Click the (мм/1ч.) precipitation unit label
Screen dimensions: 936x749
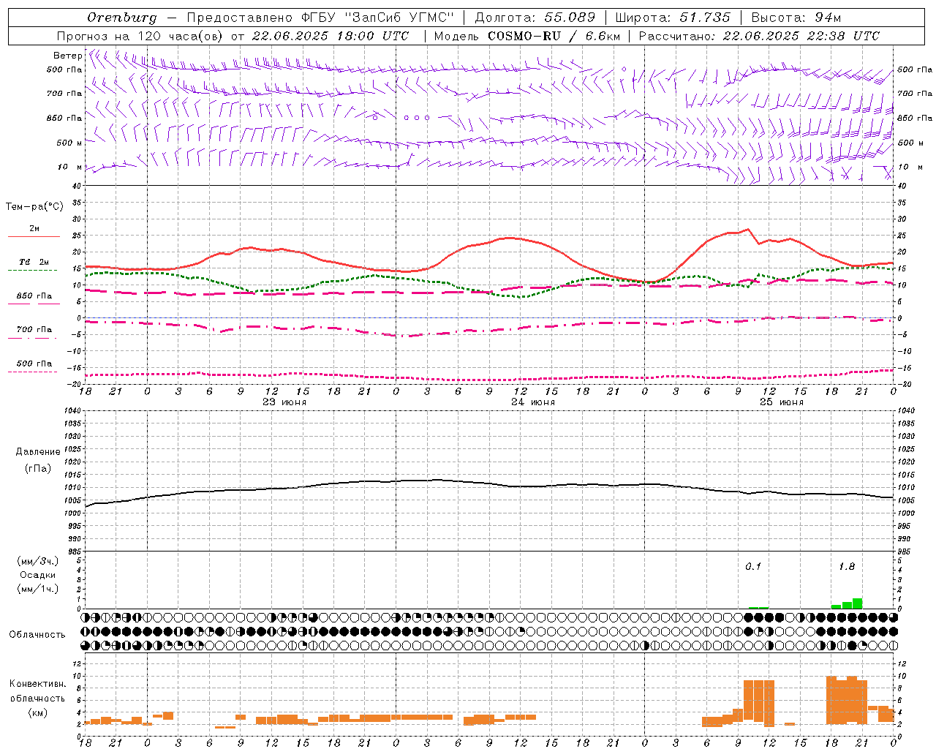tap(38, 589)
